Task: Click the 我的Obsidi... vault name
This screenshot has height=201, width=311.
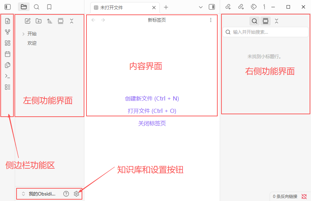Action: click(42, 194)
